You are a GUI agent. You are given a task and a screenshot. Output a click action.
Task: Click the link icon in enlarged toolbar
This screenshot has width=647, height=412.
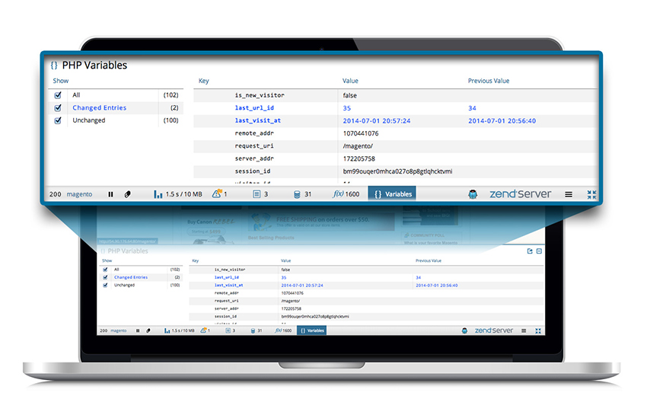point(128,194)
